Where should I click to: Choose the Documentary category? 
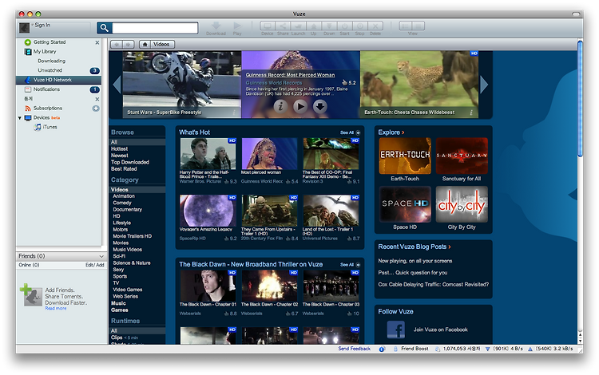point(127,209)
